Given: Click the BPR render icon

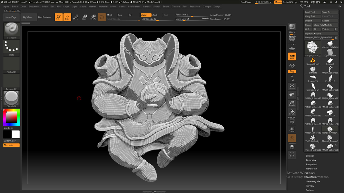Looking at the screenshot, I should pyautogui.click(x=292, y=27).
